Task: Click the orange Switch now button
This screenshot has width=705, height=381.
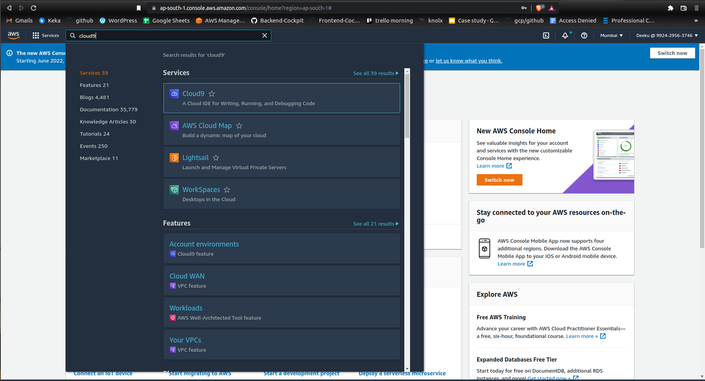Action: (x=500, y=179)
